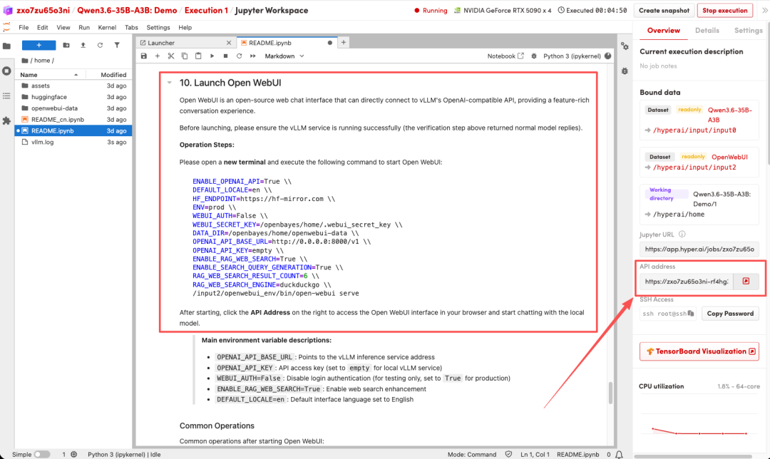Open the property inspector gears icon

tap(625, 46)
